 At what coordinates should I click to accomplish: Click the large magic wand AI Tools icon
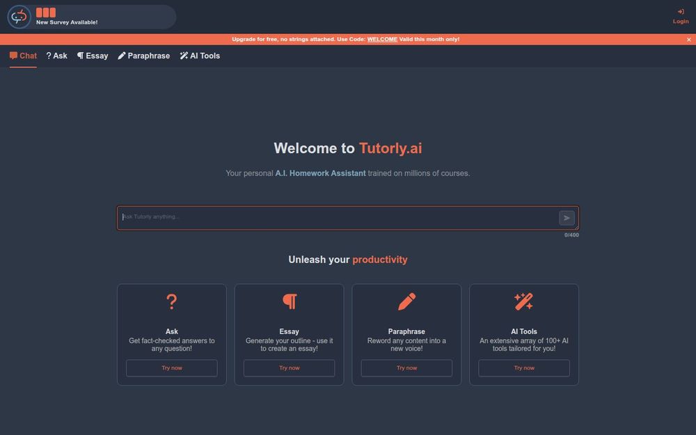pyautogui.click(x=524, y=302)
